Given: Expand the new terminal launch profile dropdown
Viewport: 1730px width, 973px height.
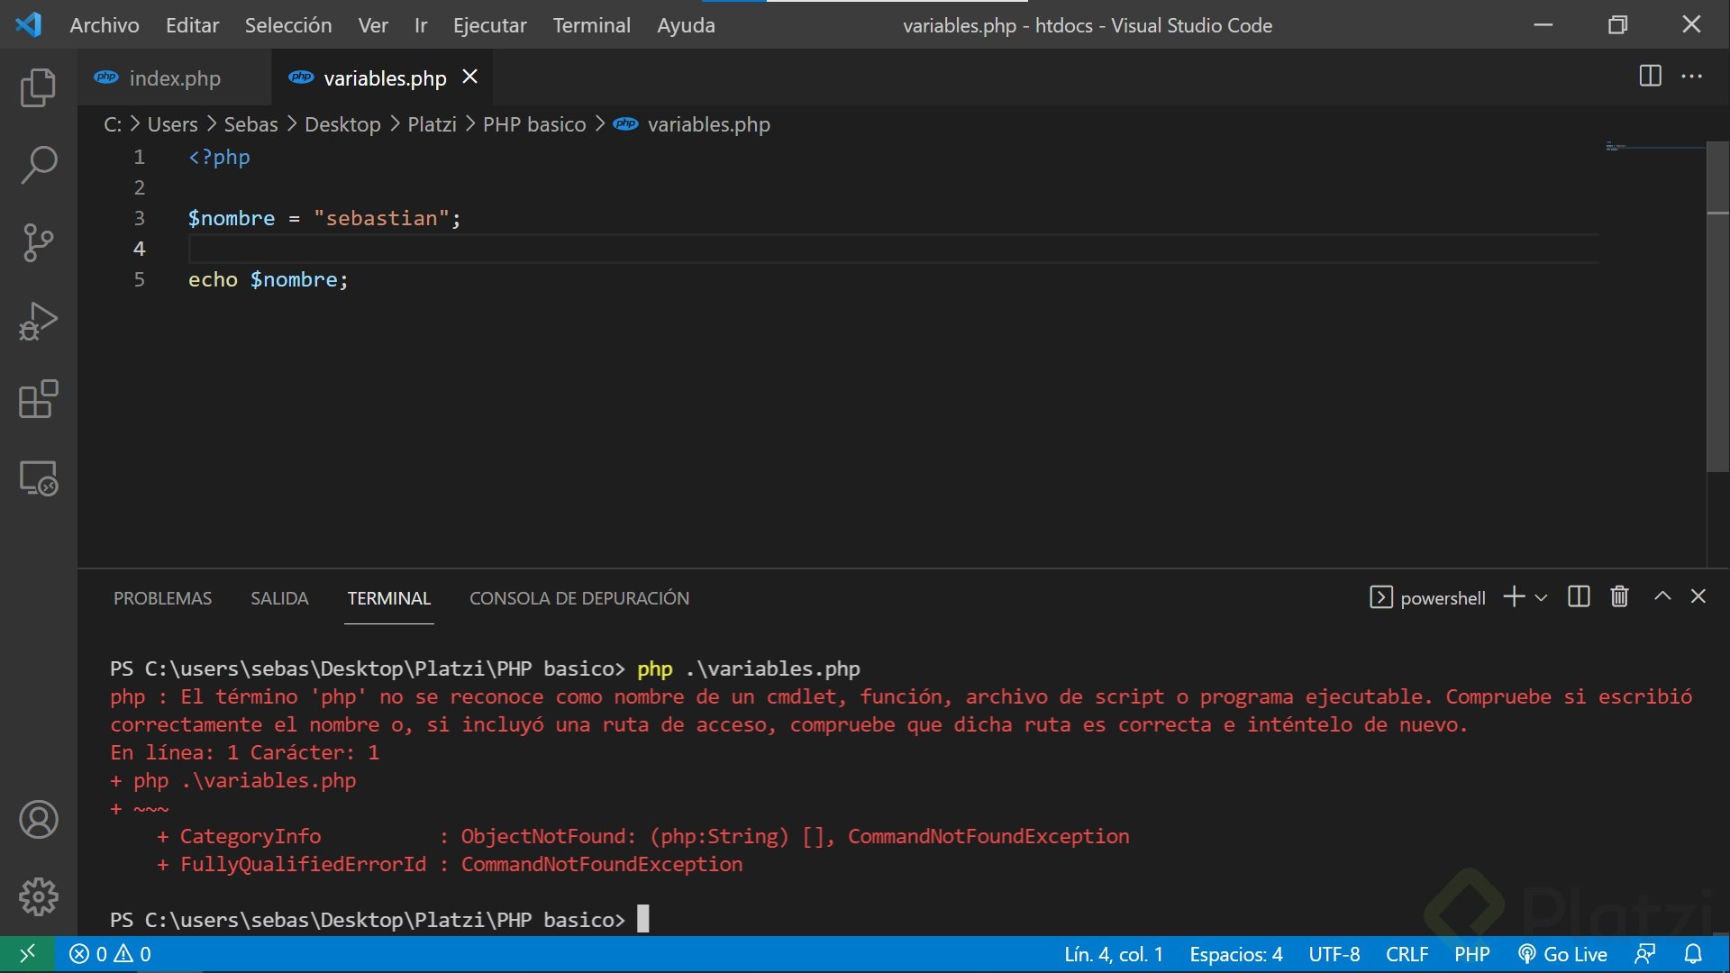Looking at the screenshot, I should pyautogui.click(x=1541, y=597).
